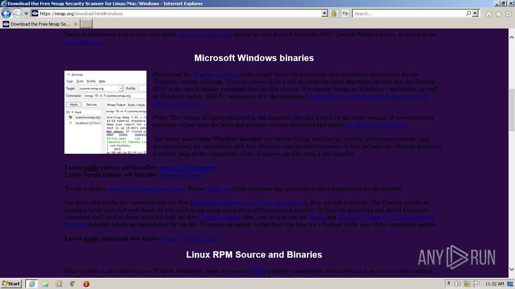The width and height of the screenshot is (515, 289).
Task: Select the Download the Free Nmap tab
Action: pyautogui.click(x=40, y=24)
